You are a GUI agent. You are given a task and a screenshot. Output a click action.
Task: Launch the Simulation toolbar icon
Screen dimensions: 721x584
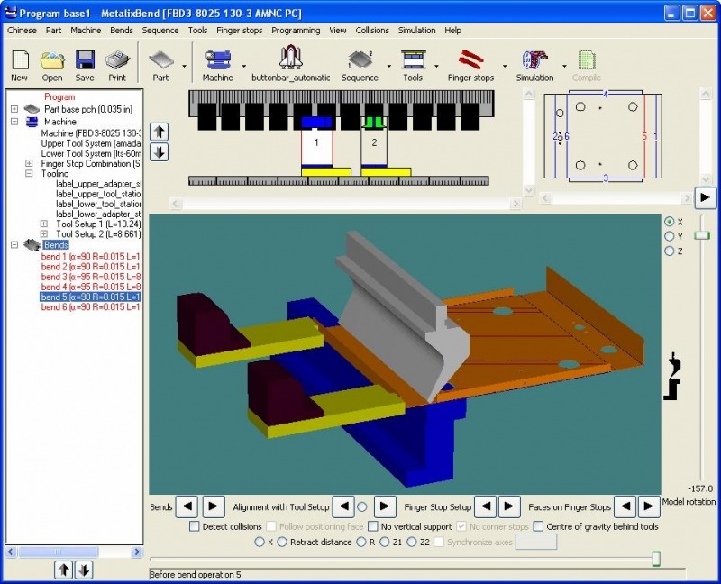click(534, 61)
